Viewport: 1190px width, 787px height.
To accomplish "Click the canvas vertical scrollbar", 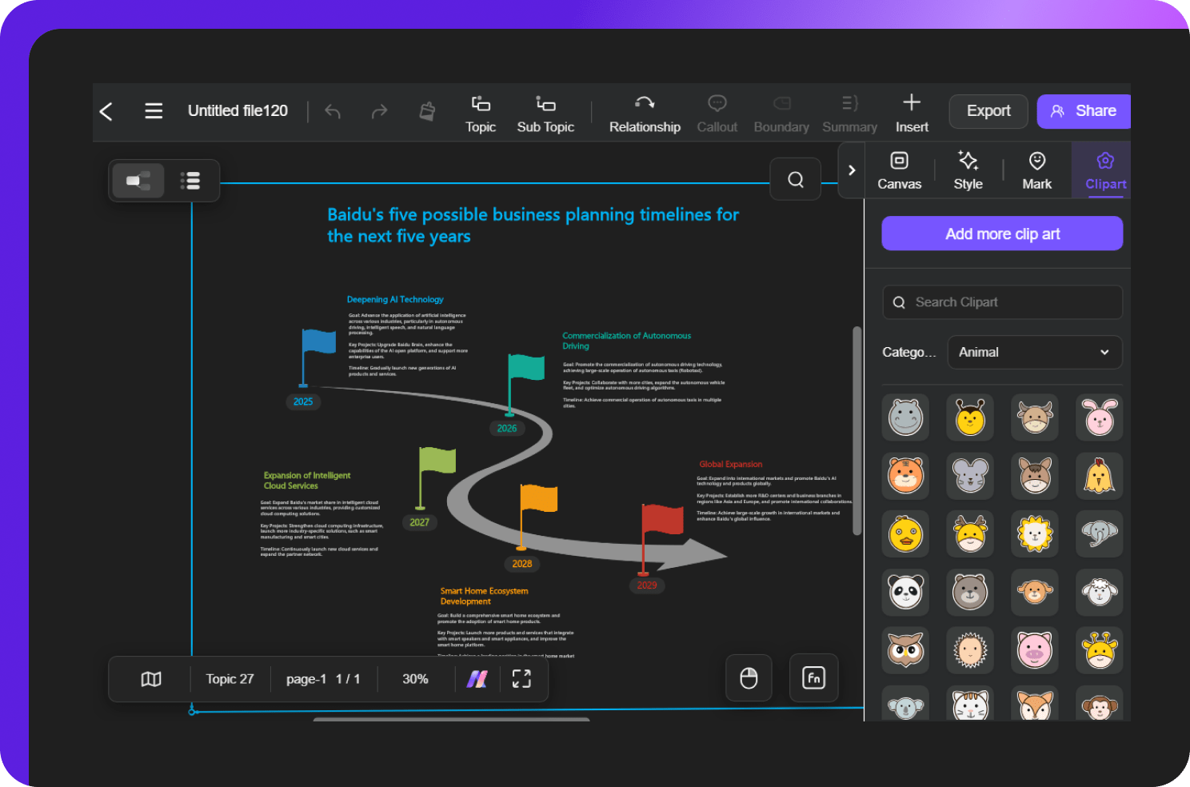I will [857, 430].
